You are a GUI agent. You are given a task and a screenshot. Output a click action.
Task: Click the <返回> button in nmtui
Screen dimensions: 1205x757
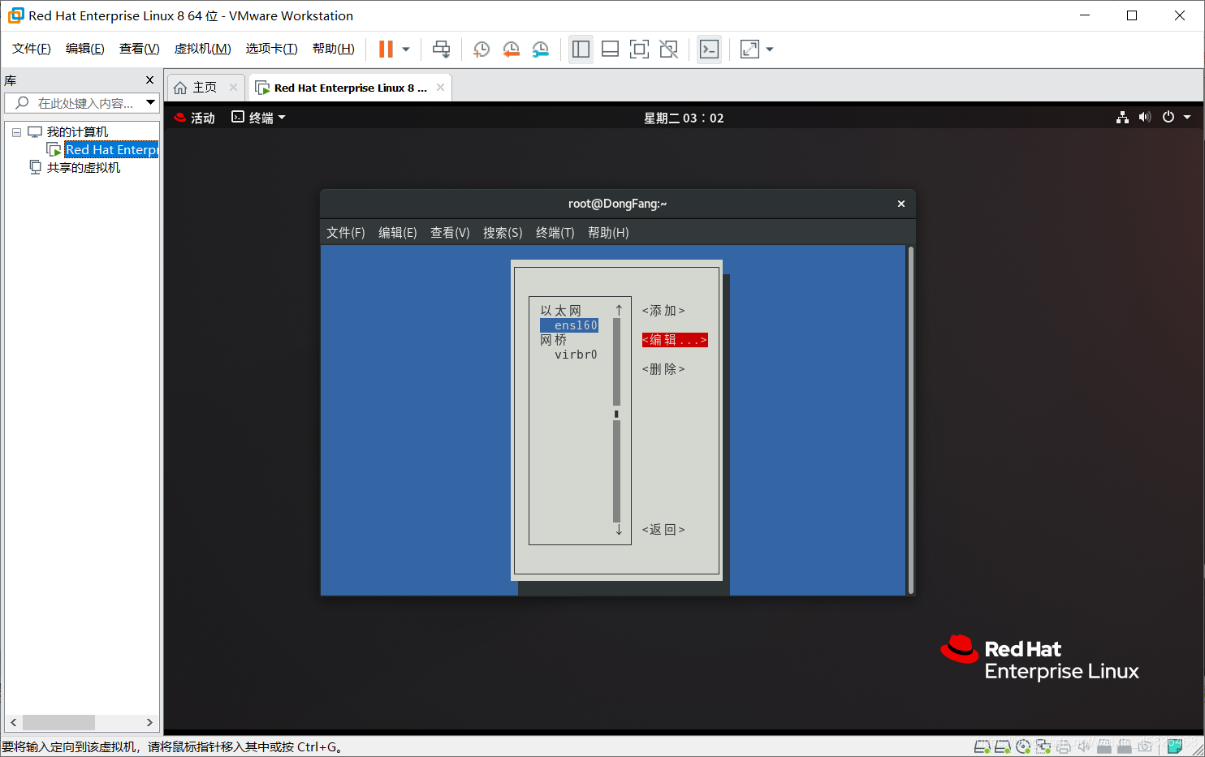[x=663, y=530]
